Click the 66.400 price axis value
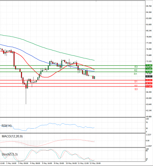This screenshot has height=166, width=153. point(149,92)
